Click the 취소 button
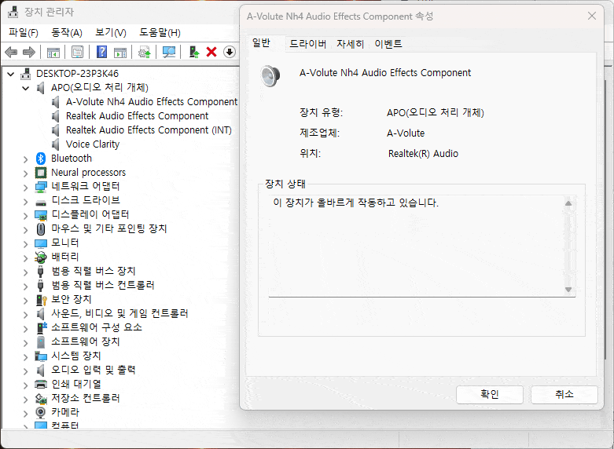Image resolution: width=614 pixels, height=449 pixels. tap(564, 394)
